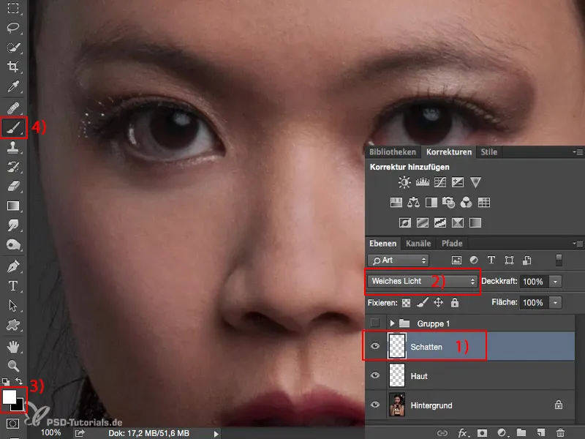Select the Lasso tool
This screenshot has width=585, height=439.
coord(13,29)
